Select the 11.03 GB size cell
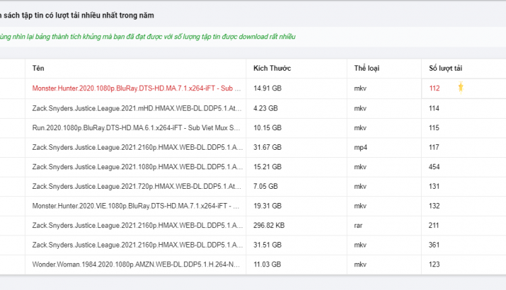 pos(267,264)
